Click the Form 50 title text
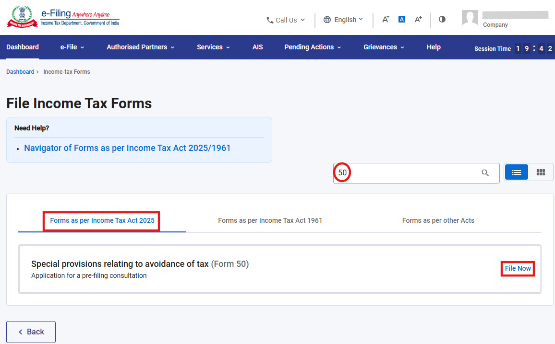 click(140, 264)
